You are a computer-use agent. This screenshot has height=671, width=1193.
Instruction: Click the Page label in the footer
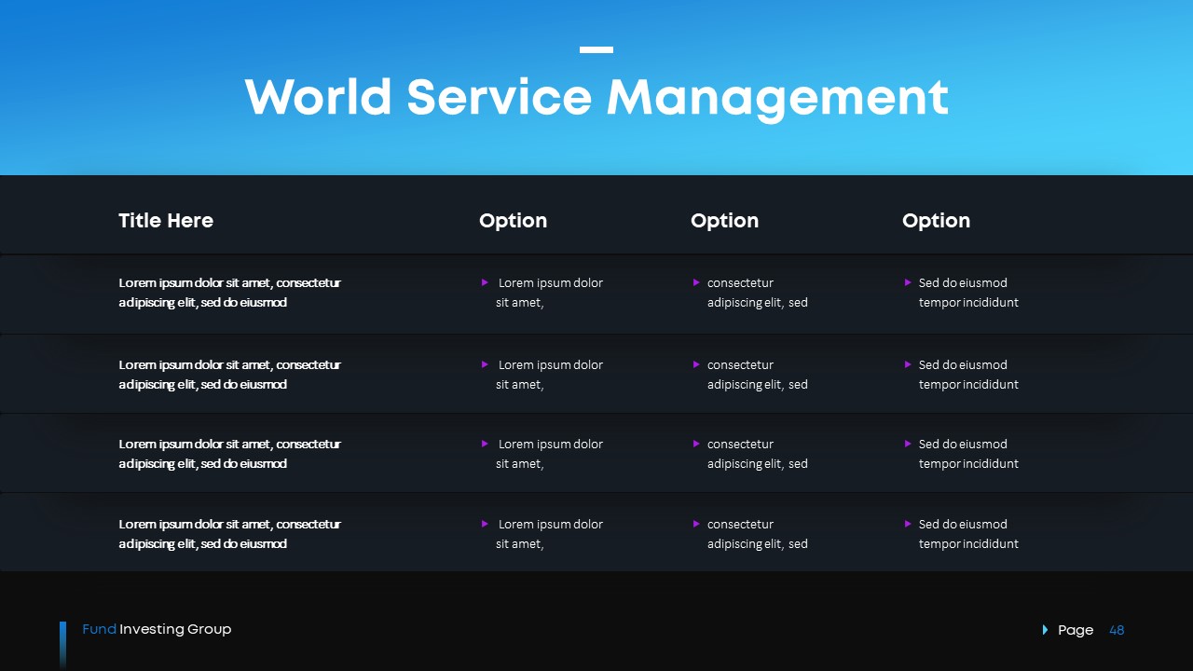coord(1076,630)
